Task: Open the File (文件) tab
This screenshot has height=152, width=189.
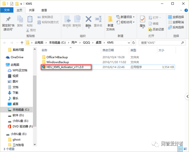Action: 7,10
